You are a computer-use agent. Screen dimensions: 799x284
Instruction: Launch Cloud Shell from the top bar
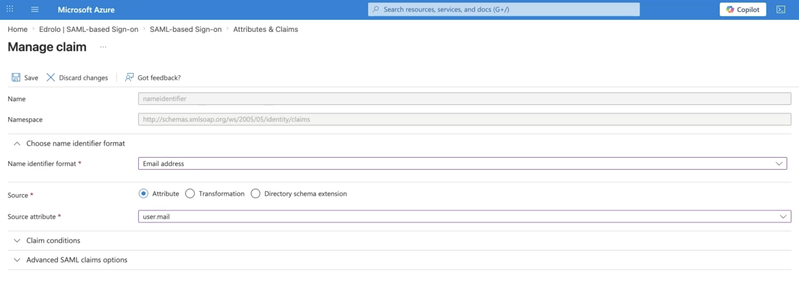(x=781, y=9)
